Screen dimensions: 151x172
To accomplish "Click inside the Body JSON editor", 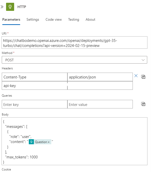I will pos(74,141).
